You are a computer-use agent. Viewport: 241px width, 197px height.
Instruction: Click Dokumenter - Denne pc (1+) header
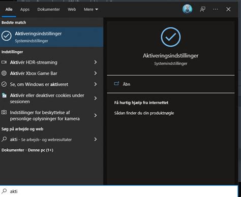point(27,150)
